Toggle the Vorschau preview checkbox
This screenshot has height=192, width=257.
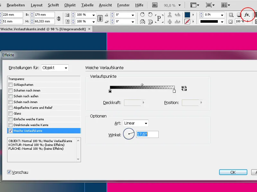(x=9, y=172)
